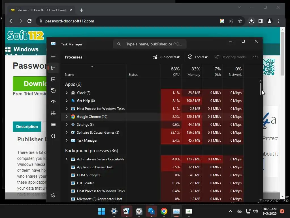This screenshot has height=218, width=290.
Task: Expand the Settings (3) process group
Action: point(67,125)
